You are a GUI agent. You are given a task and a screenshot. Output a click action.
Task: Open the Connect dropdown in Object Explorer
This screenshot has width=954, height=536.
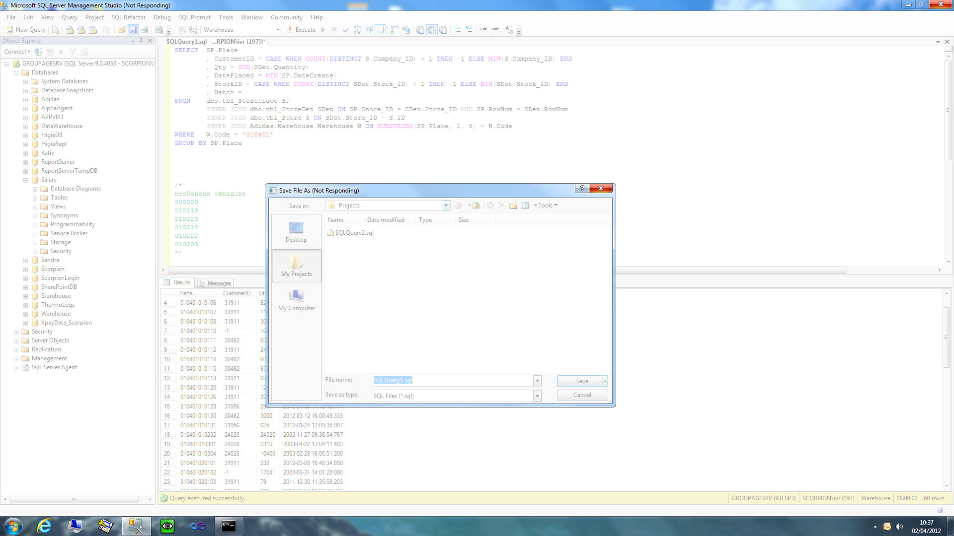pyautogui.click(x=17, y=52)
